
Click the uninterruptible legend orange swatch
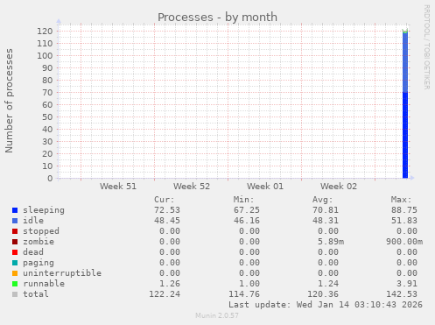(15, 273)
